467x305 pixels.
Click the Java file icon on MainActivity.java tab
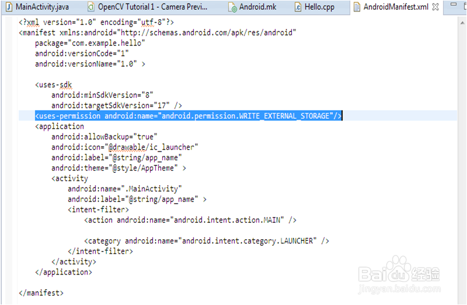coord(9,7)
